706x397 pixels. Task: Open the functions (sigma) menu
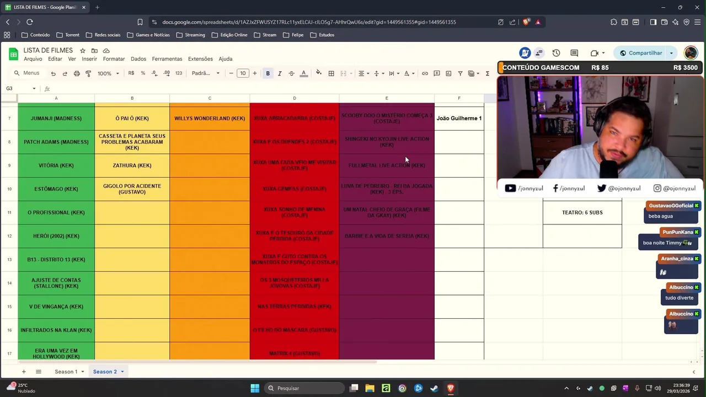[x=488, y=73]
